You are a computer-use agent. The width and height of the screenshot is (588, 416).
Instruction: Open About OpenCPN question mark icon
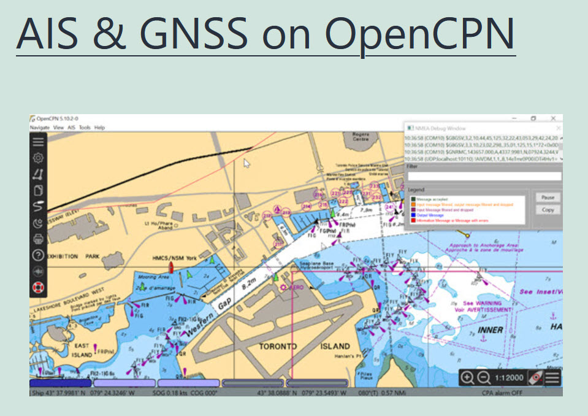[x=38, y=254]
